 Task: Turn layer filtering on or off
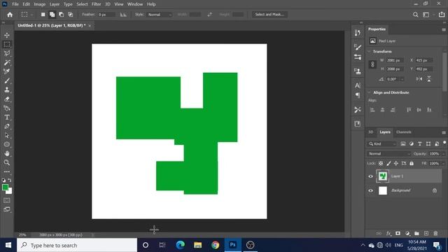pyautogui.click(x=444, y=142)
